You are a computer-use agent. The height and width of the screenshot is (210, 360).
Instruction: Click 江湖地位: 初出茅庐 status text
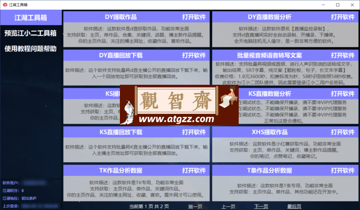point(19,198)
